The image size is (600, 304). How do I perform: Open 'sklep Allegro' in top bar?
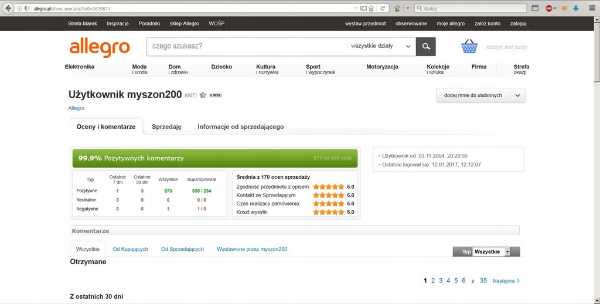pos(185,23)
